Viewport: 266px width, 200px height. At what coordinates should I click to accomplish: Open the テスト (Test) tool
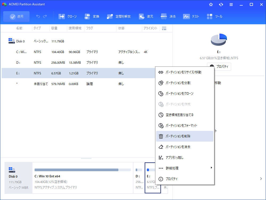pos(191,17)
